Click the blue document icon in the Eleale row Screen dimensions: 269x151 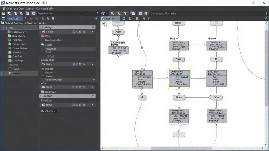tap(74, 32)
